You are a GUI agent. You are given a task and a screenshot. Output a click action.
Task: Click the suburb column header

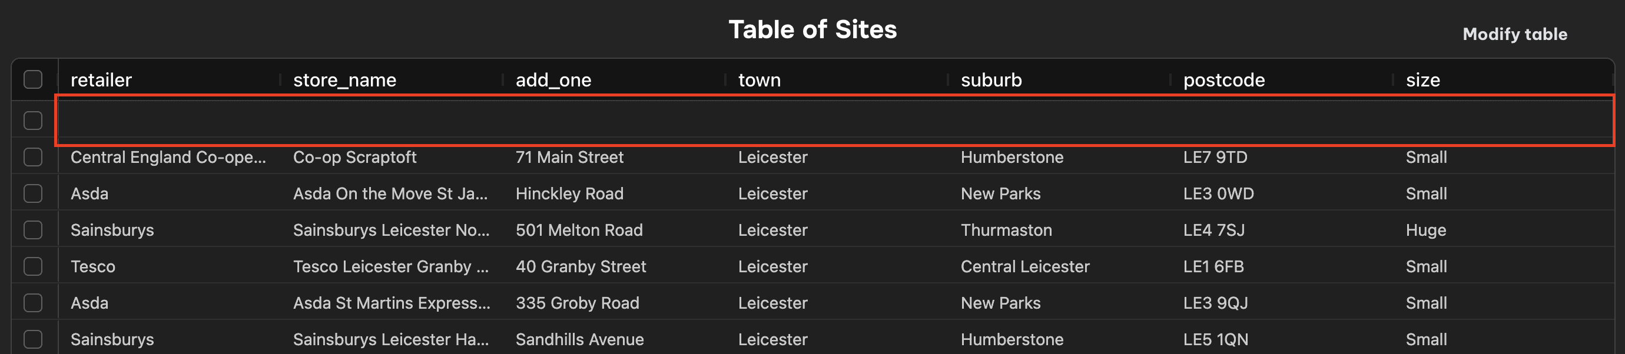[991, 80]
